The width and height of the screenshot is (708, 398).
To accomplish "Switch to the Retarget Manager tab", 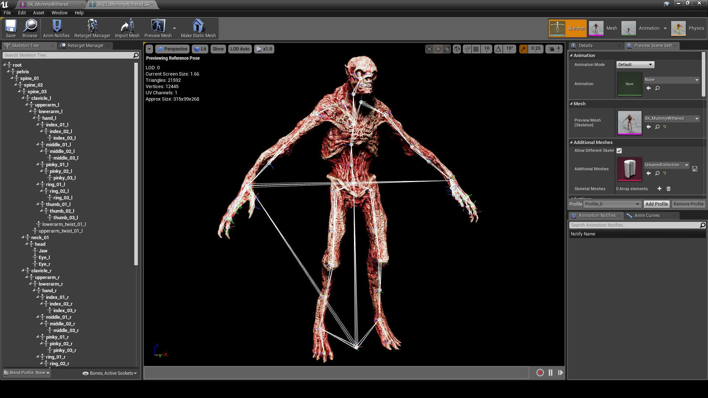I will coord(86,46).
